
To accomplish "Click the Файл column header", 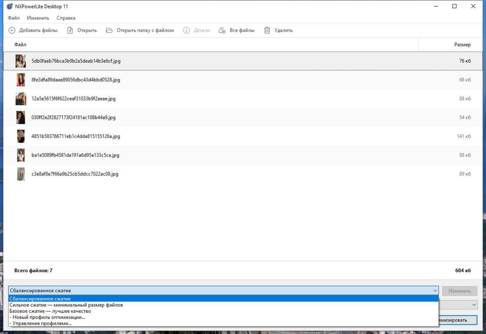I will (x=20, y=44).
